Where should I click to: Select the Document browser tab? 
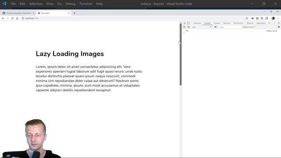pyautogui.click(x=54, y=13)
